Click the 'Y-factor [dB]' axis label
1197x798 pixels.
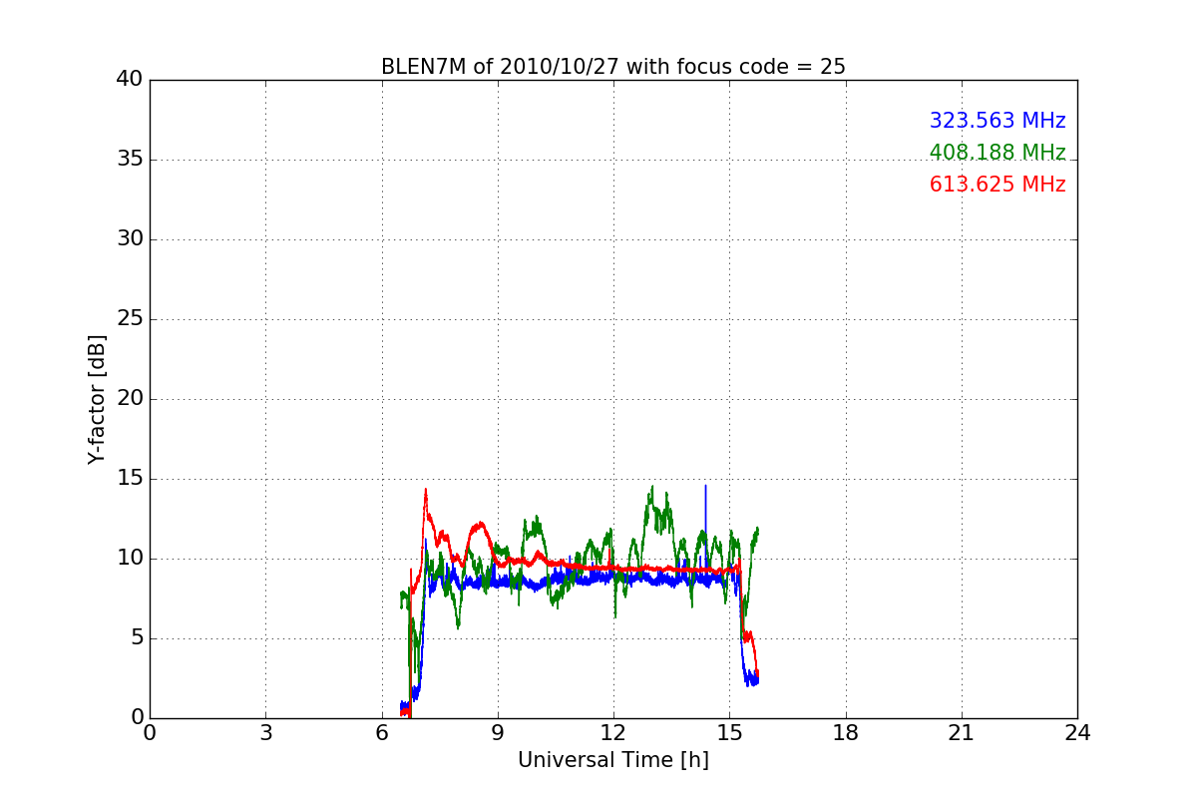click(97, 399)
